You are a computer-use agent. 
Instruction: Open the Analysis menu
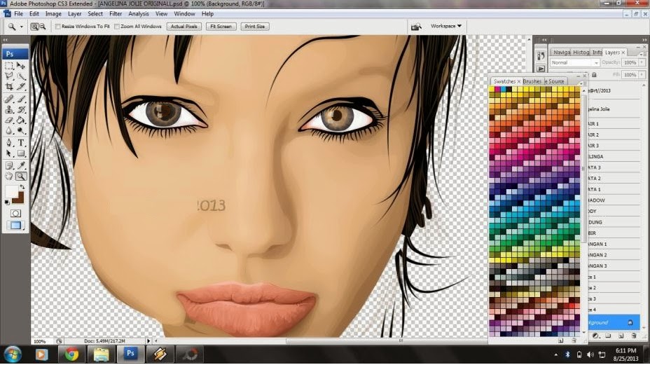(x=139, y=14)
